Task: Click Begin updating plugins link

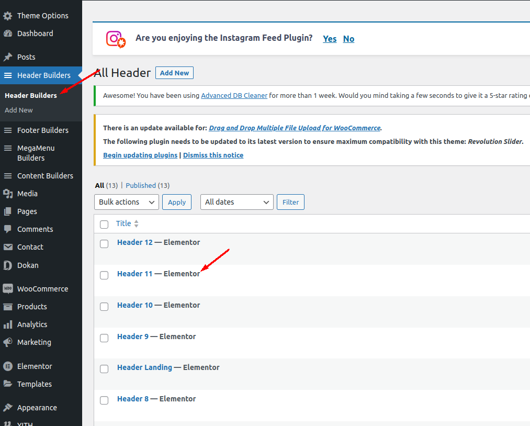Action: pos(140,155)
